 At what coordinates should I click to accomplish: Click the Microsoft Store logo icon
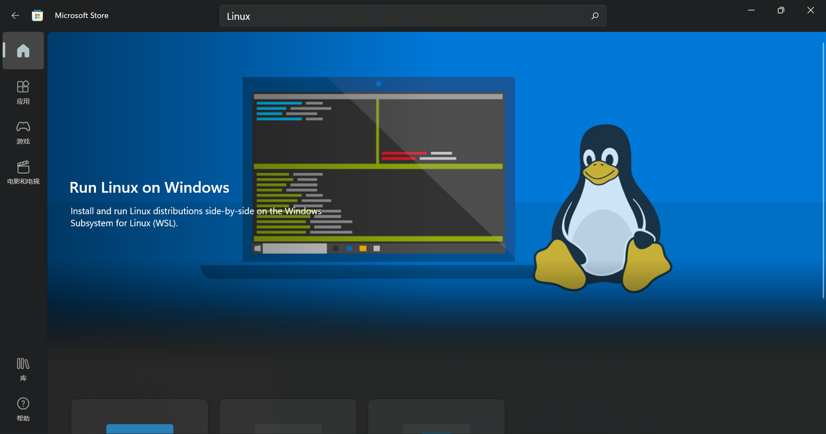click(37, 15)
